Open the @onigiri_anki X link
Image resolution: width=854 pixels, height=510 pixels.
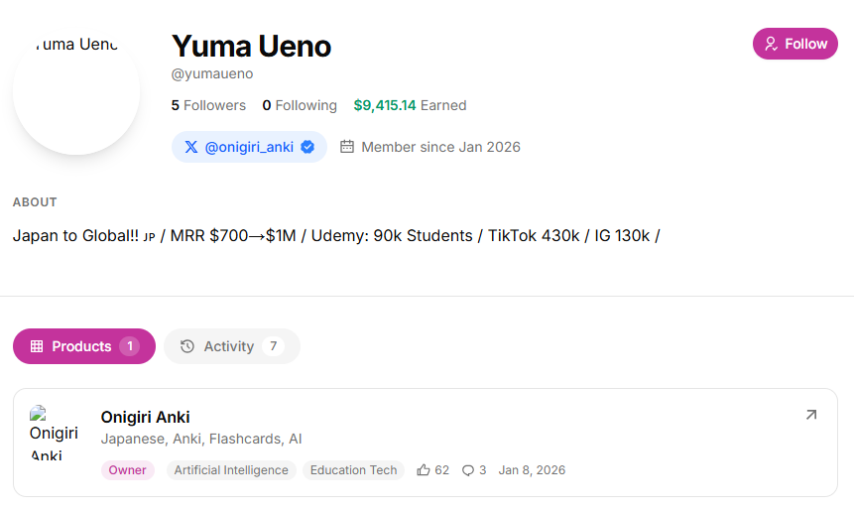click(250, 147)
